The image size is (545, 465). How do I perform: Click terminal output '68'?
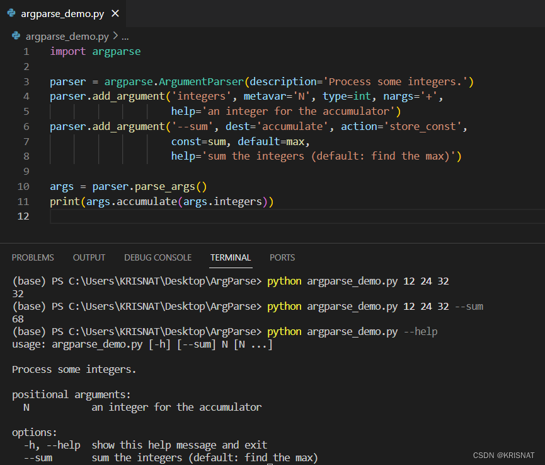point(18,319)
